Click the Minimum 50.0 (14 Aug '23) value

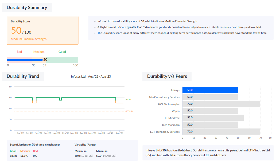[106, 156]
